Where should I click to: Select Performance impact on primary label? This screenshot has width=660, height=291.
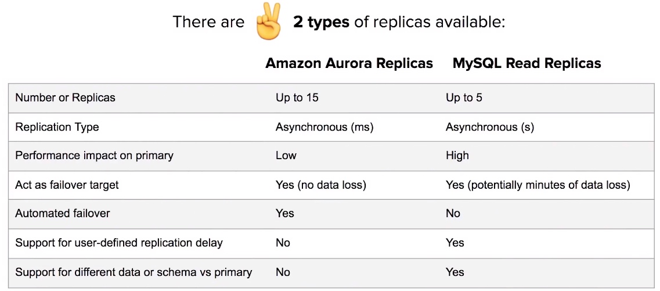pos(94,156)
